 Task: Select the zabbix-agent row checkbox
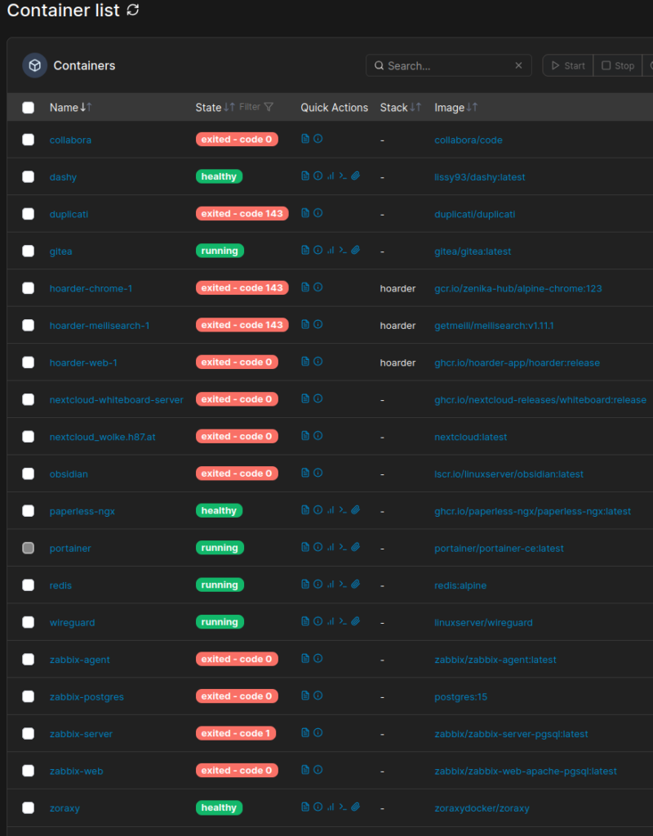[x=29, y=660]
